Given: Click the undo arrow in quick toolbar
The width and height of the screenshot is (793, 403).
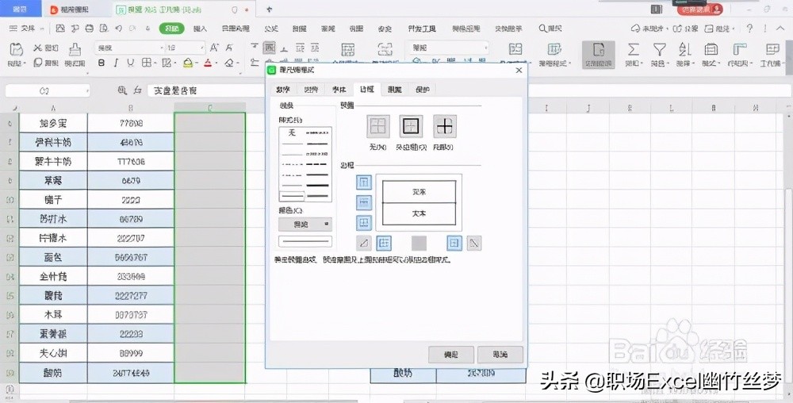Looking at the screenshot, I should [118, 29].
